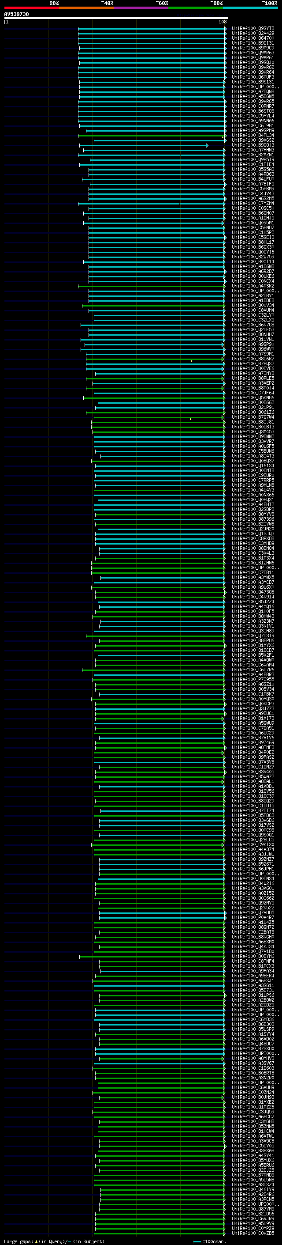Select label UniRef100_B7RND5

coord(253,1175)
